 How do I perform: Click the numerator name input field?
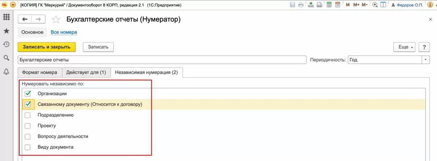pyautogui.click(x=162, y=60)
